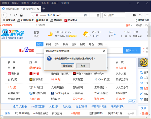Click the moon weather icon for tonight
This screenshot has width=151, height=119.
tap(50, 34)
